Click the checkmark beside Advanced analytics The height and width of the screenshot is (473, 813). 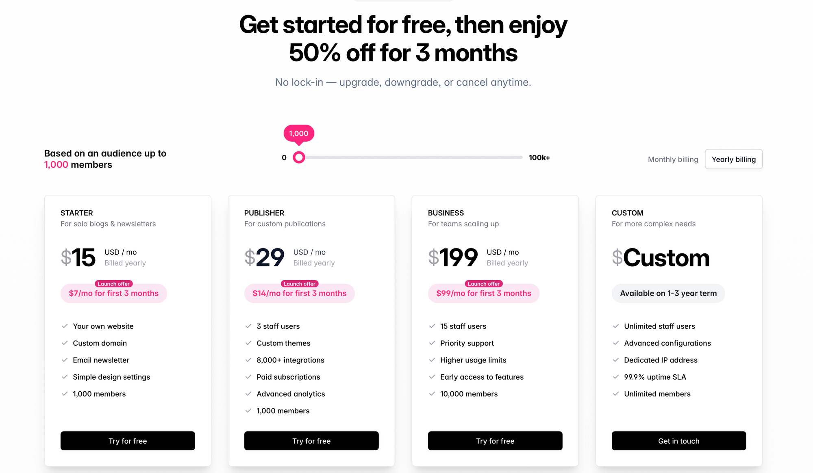[248, 394]
